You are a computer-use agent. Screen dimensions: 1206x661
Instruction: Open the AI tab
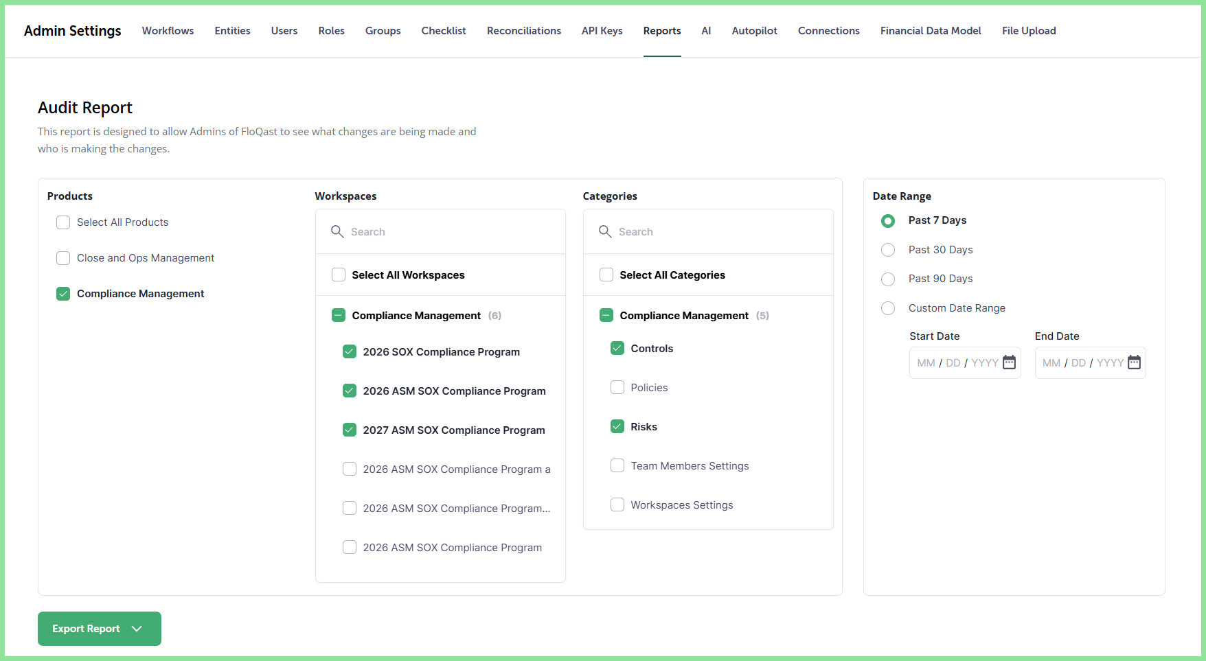pos(707,31)
